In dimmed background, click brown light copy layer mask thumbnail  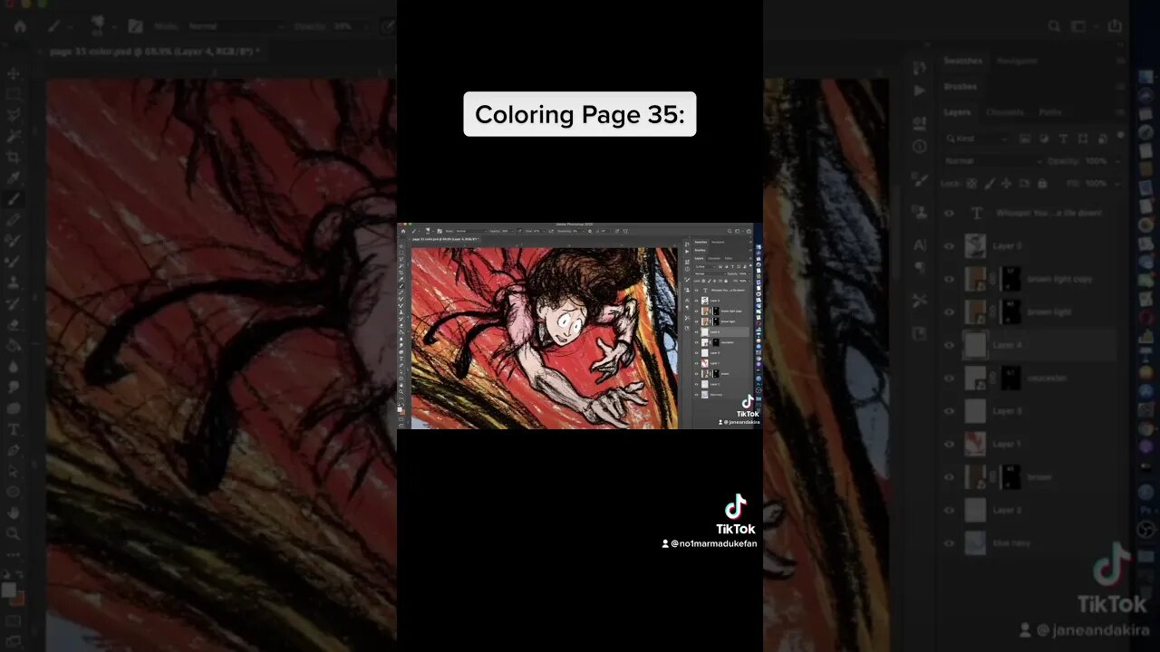point(1010,279)
